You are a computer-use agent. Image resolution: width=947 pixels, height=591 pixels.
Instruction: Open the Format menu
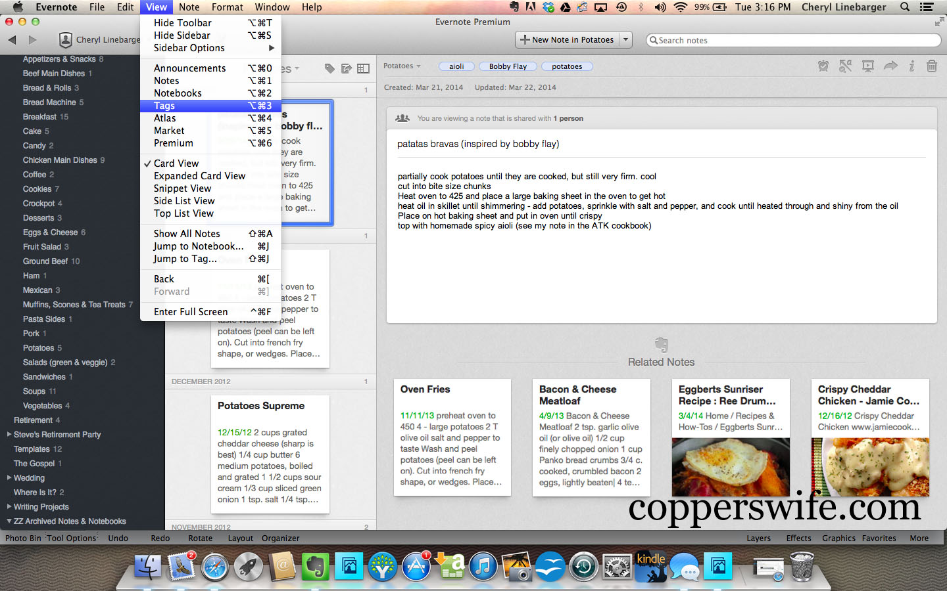click(x=228, y=7)
